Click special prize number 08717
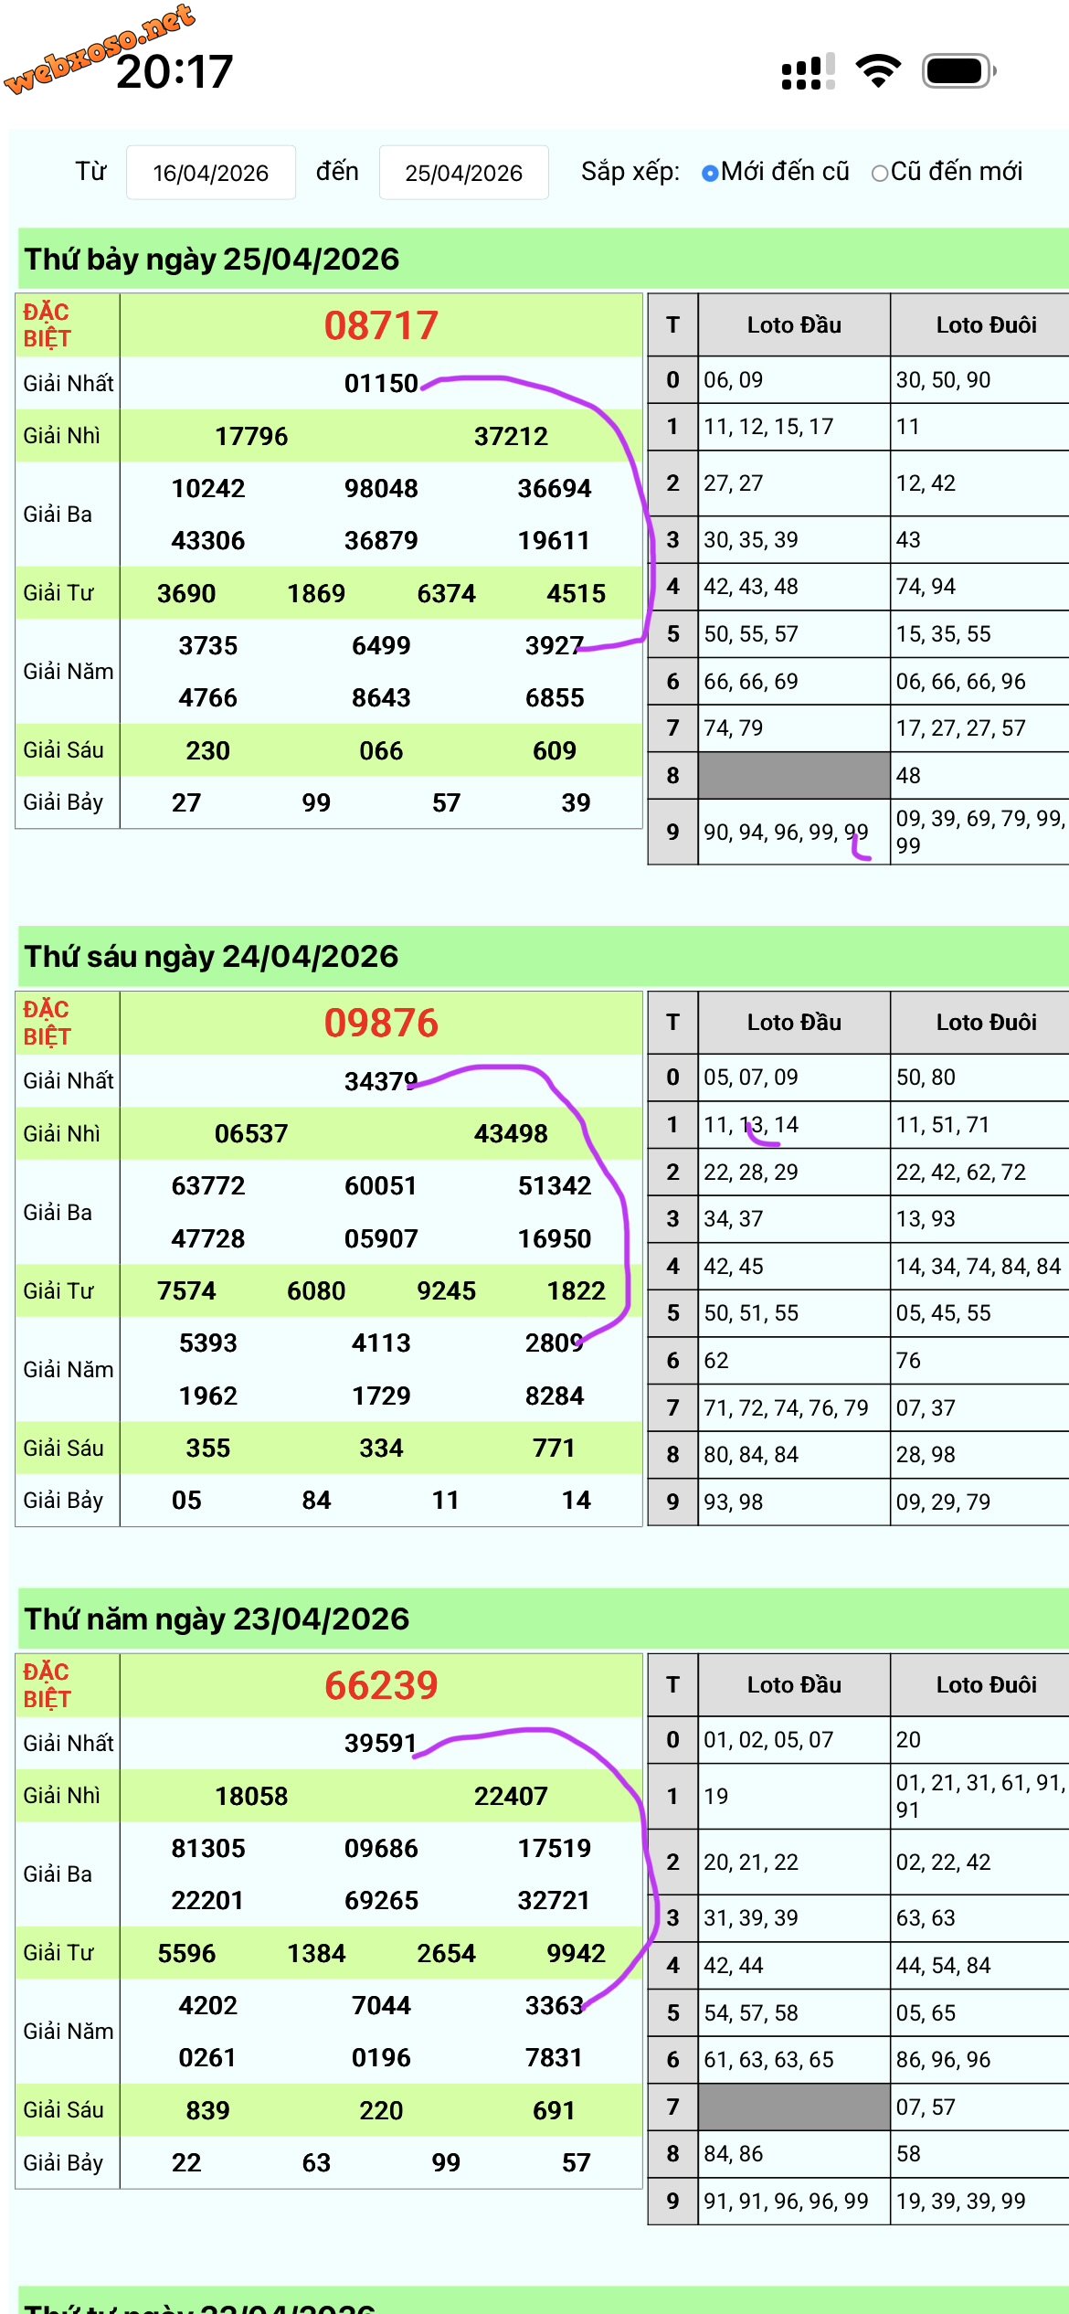 [381, 325]
